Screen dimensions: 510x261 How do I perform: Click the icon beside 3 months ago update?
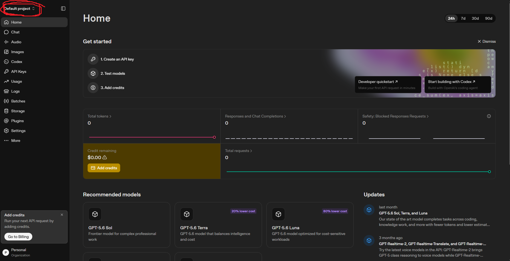pos(369,240)
